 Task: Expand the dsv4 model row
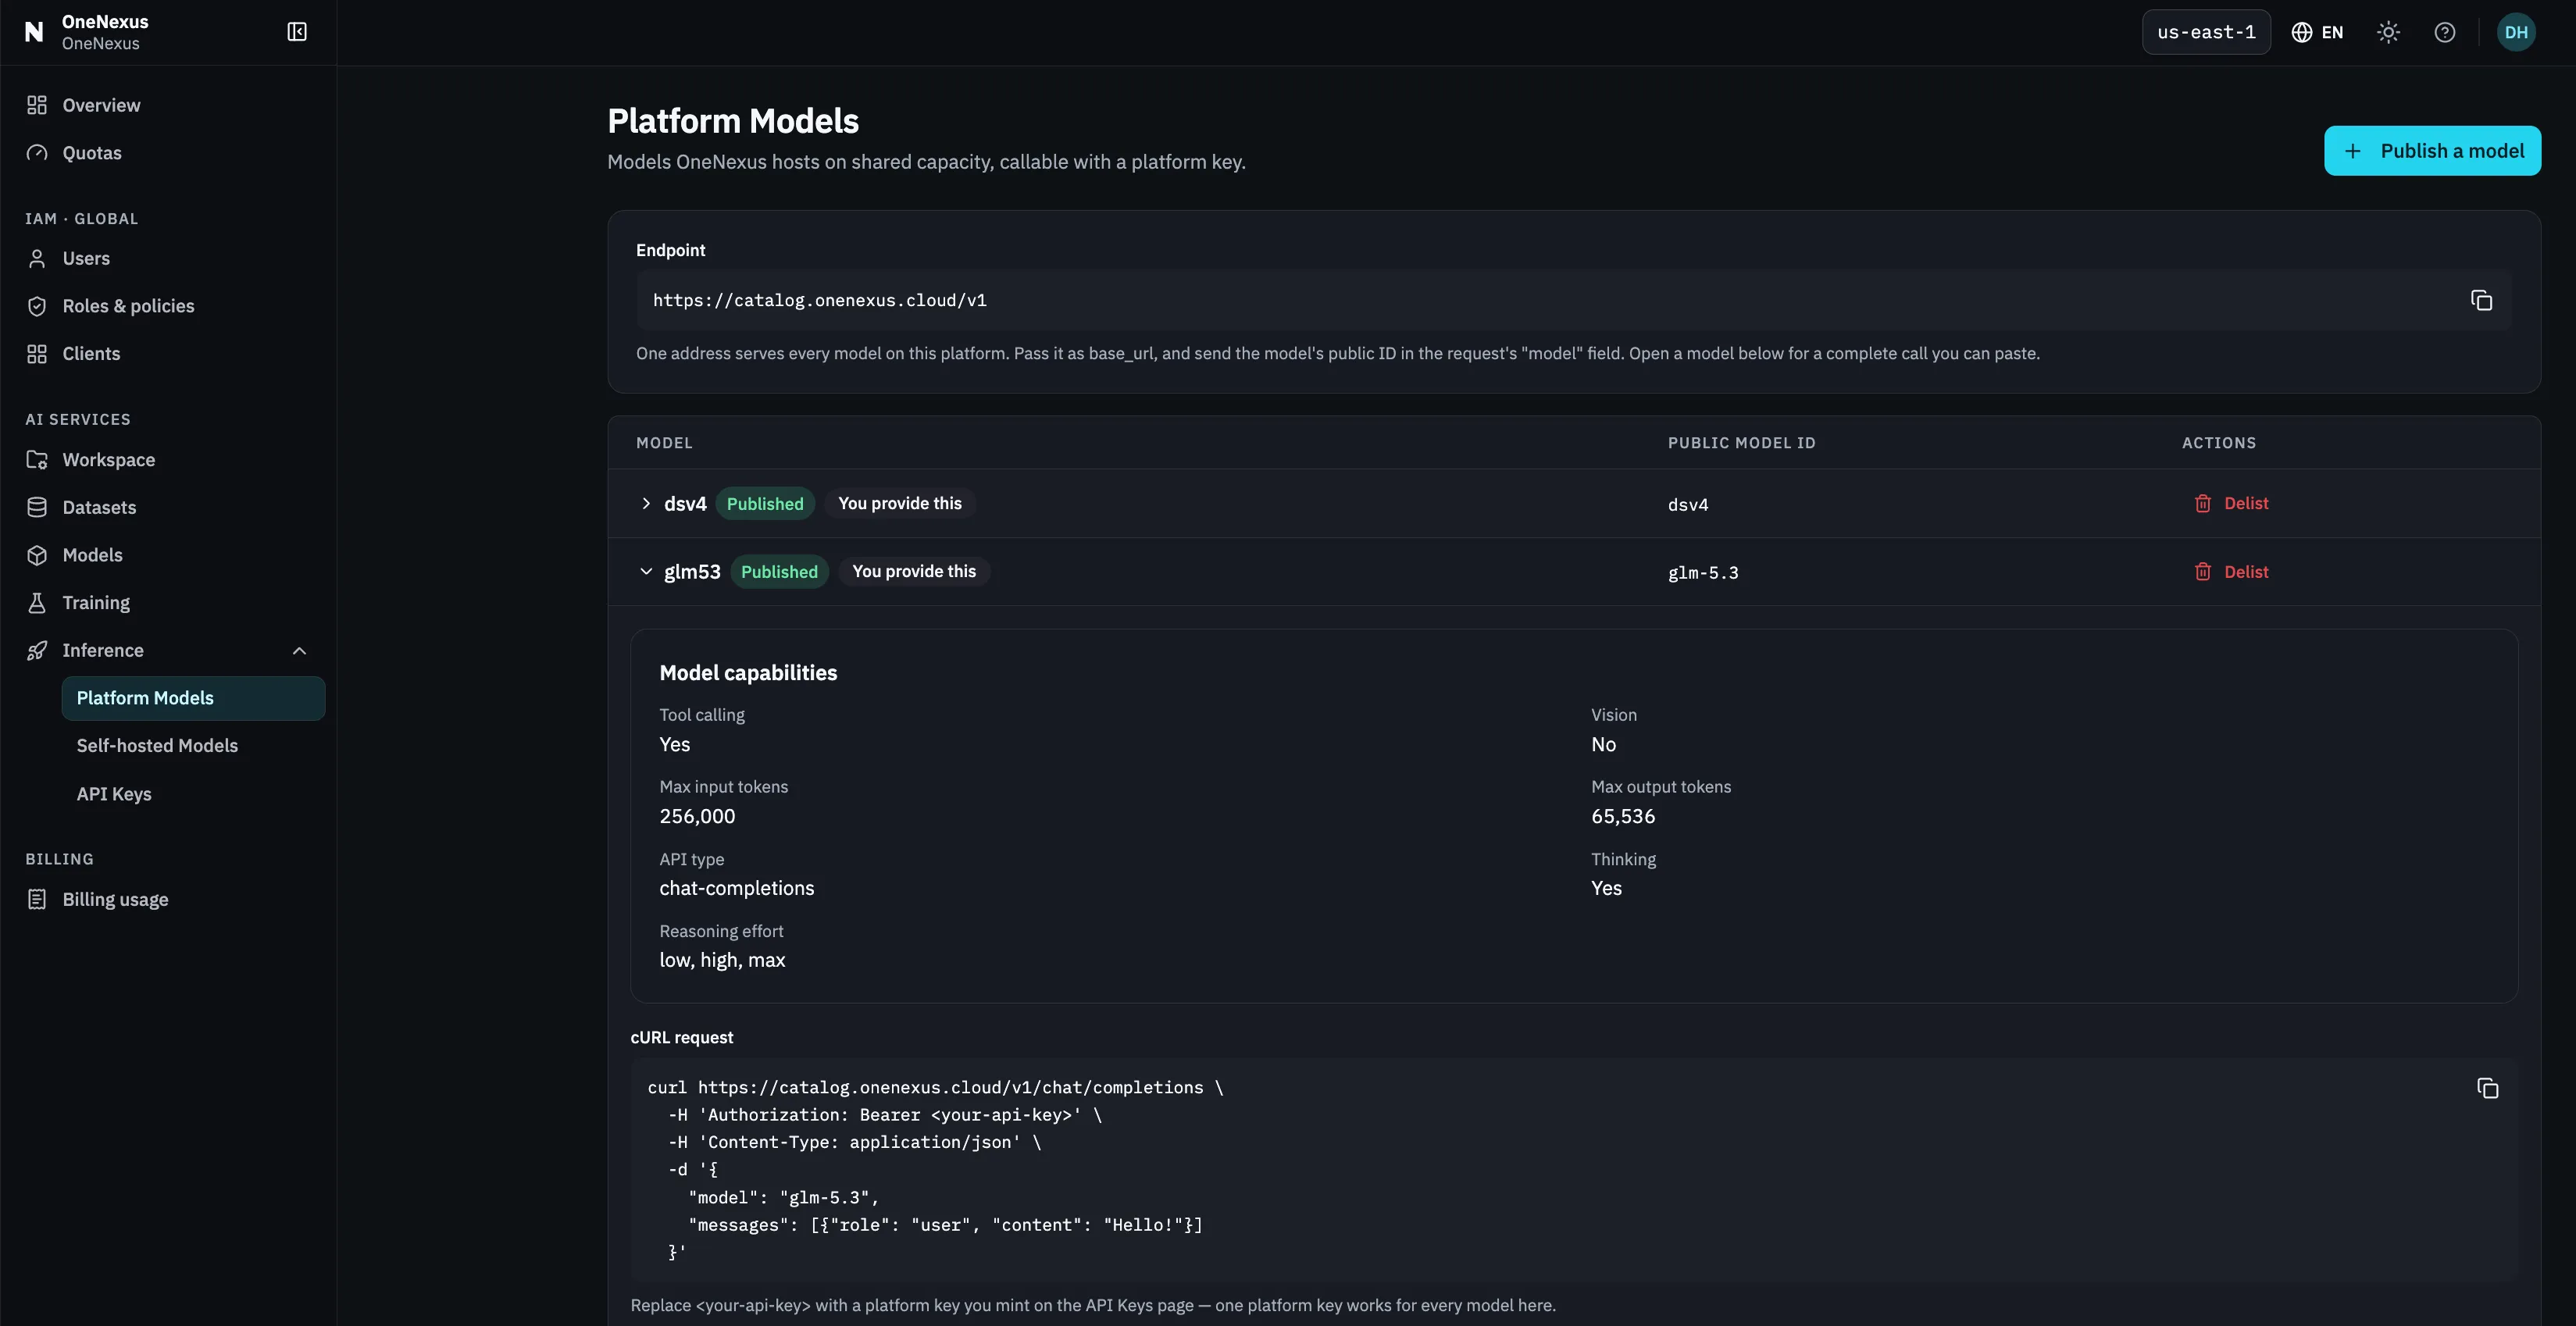tap(646, 503)
